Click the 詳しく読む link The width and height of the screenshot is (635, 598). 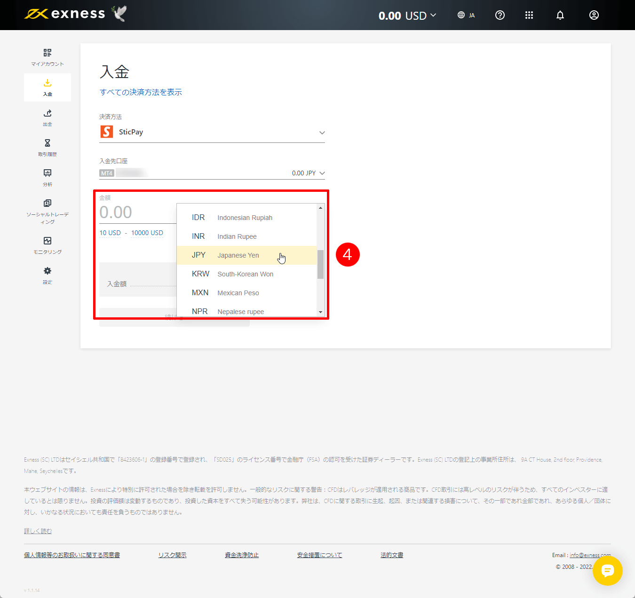38,530
